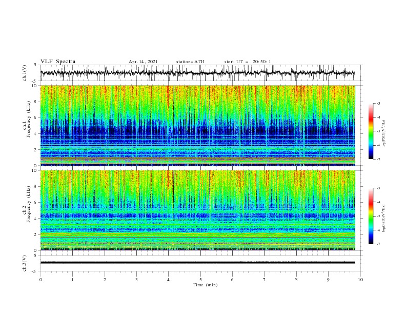Click the ch.2 spectrogram panel
The width and height of the screenshot is (406, 314).
197,210
